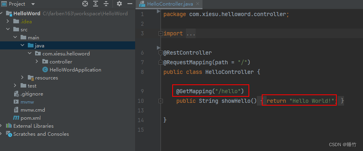Click the mvnw script file icon

pyautogui.click(x=16, y=102)
